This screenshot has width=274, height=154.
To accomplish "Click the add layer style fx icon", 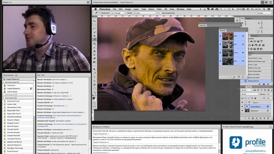I will tap(249, 118).
